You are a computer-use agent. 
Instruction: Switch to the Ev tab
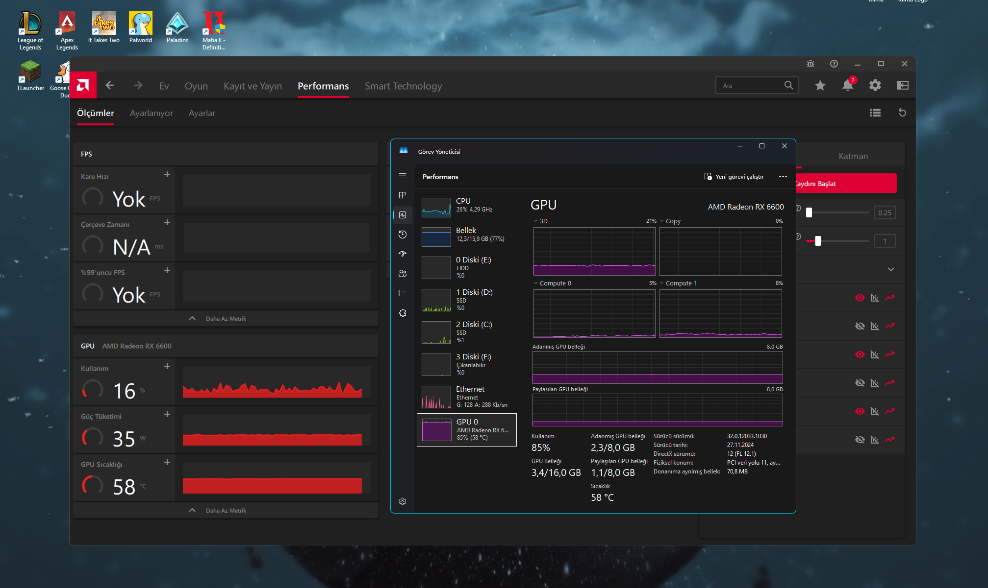click(x=164, y=86)
